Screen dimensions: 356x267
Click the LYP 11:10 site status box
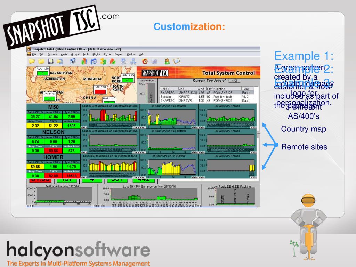50,97
